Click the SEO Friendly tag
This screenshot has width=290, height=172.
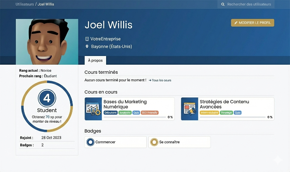(x=150, y=113)
